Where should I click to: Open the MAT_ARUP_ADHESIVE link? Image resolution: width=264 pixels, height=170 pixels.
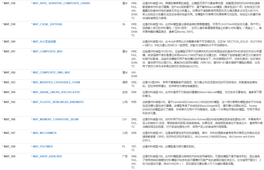[47, 156]
